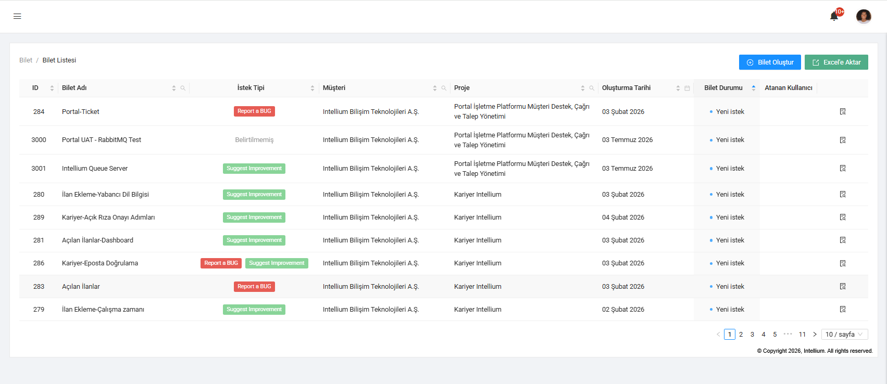Select Açılan İlanlar-Dashboard cell
The width and height of the screenshot is (887, 384).
(x=97, y=240)
